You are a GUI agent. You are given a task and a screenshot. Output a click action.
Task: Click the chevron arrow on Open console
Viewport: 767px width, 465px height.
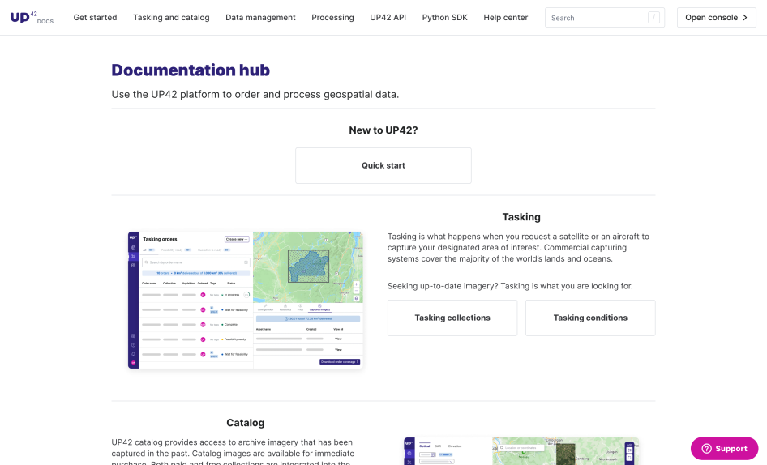(x=745, y=18)
